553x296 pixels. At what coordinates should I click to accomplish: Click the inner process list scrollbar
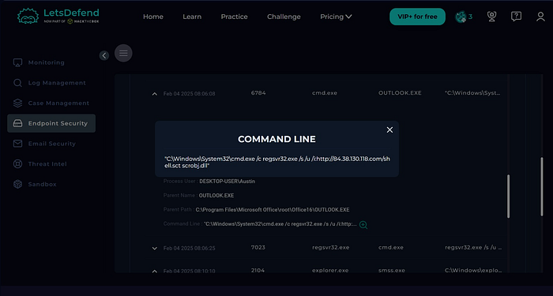tap(509, 197)
